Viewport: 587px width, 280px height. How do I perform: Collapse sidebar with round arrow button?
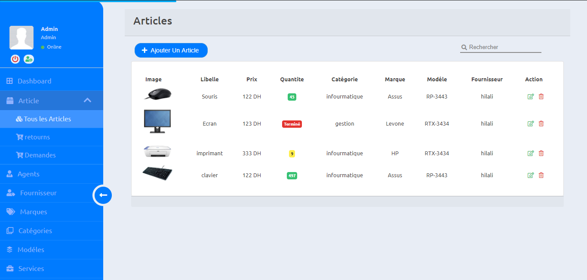click(103, 195)
